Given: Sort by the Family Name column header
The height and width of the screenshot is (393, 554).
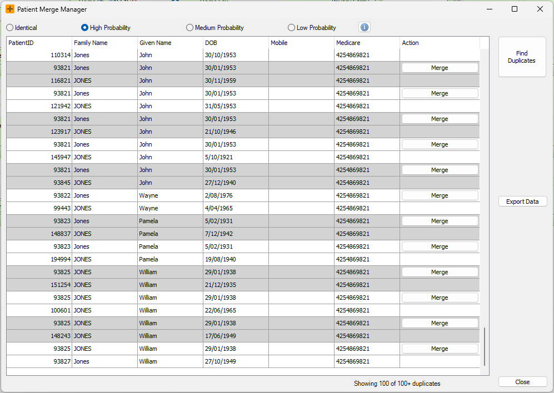Looking at the screenshot, I should pos(104,43).
